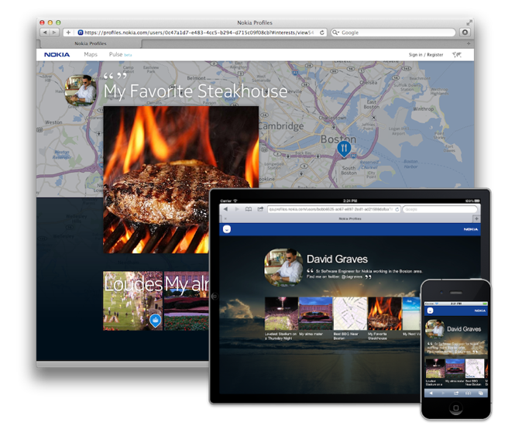This screenshot has width=515, height=436.
Task: Tap the pages icon in iPhone Safari bottom bar
Action: point(481,393)
